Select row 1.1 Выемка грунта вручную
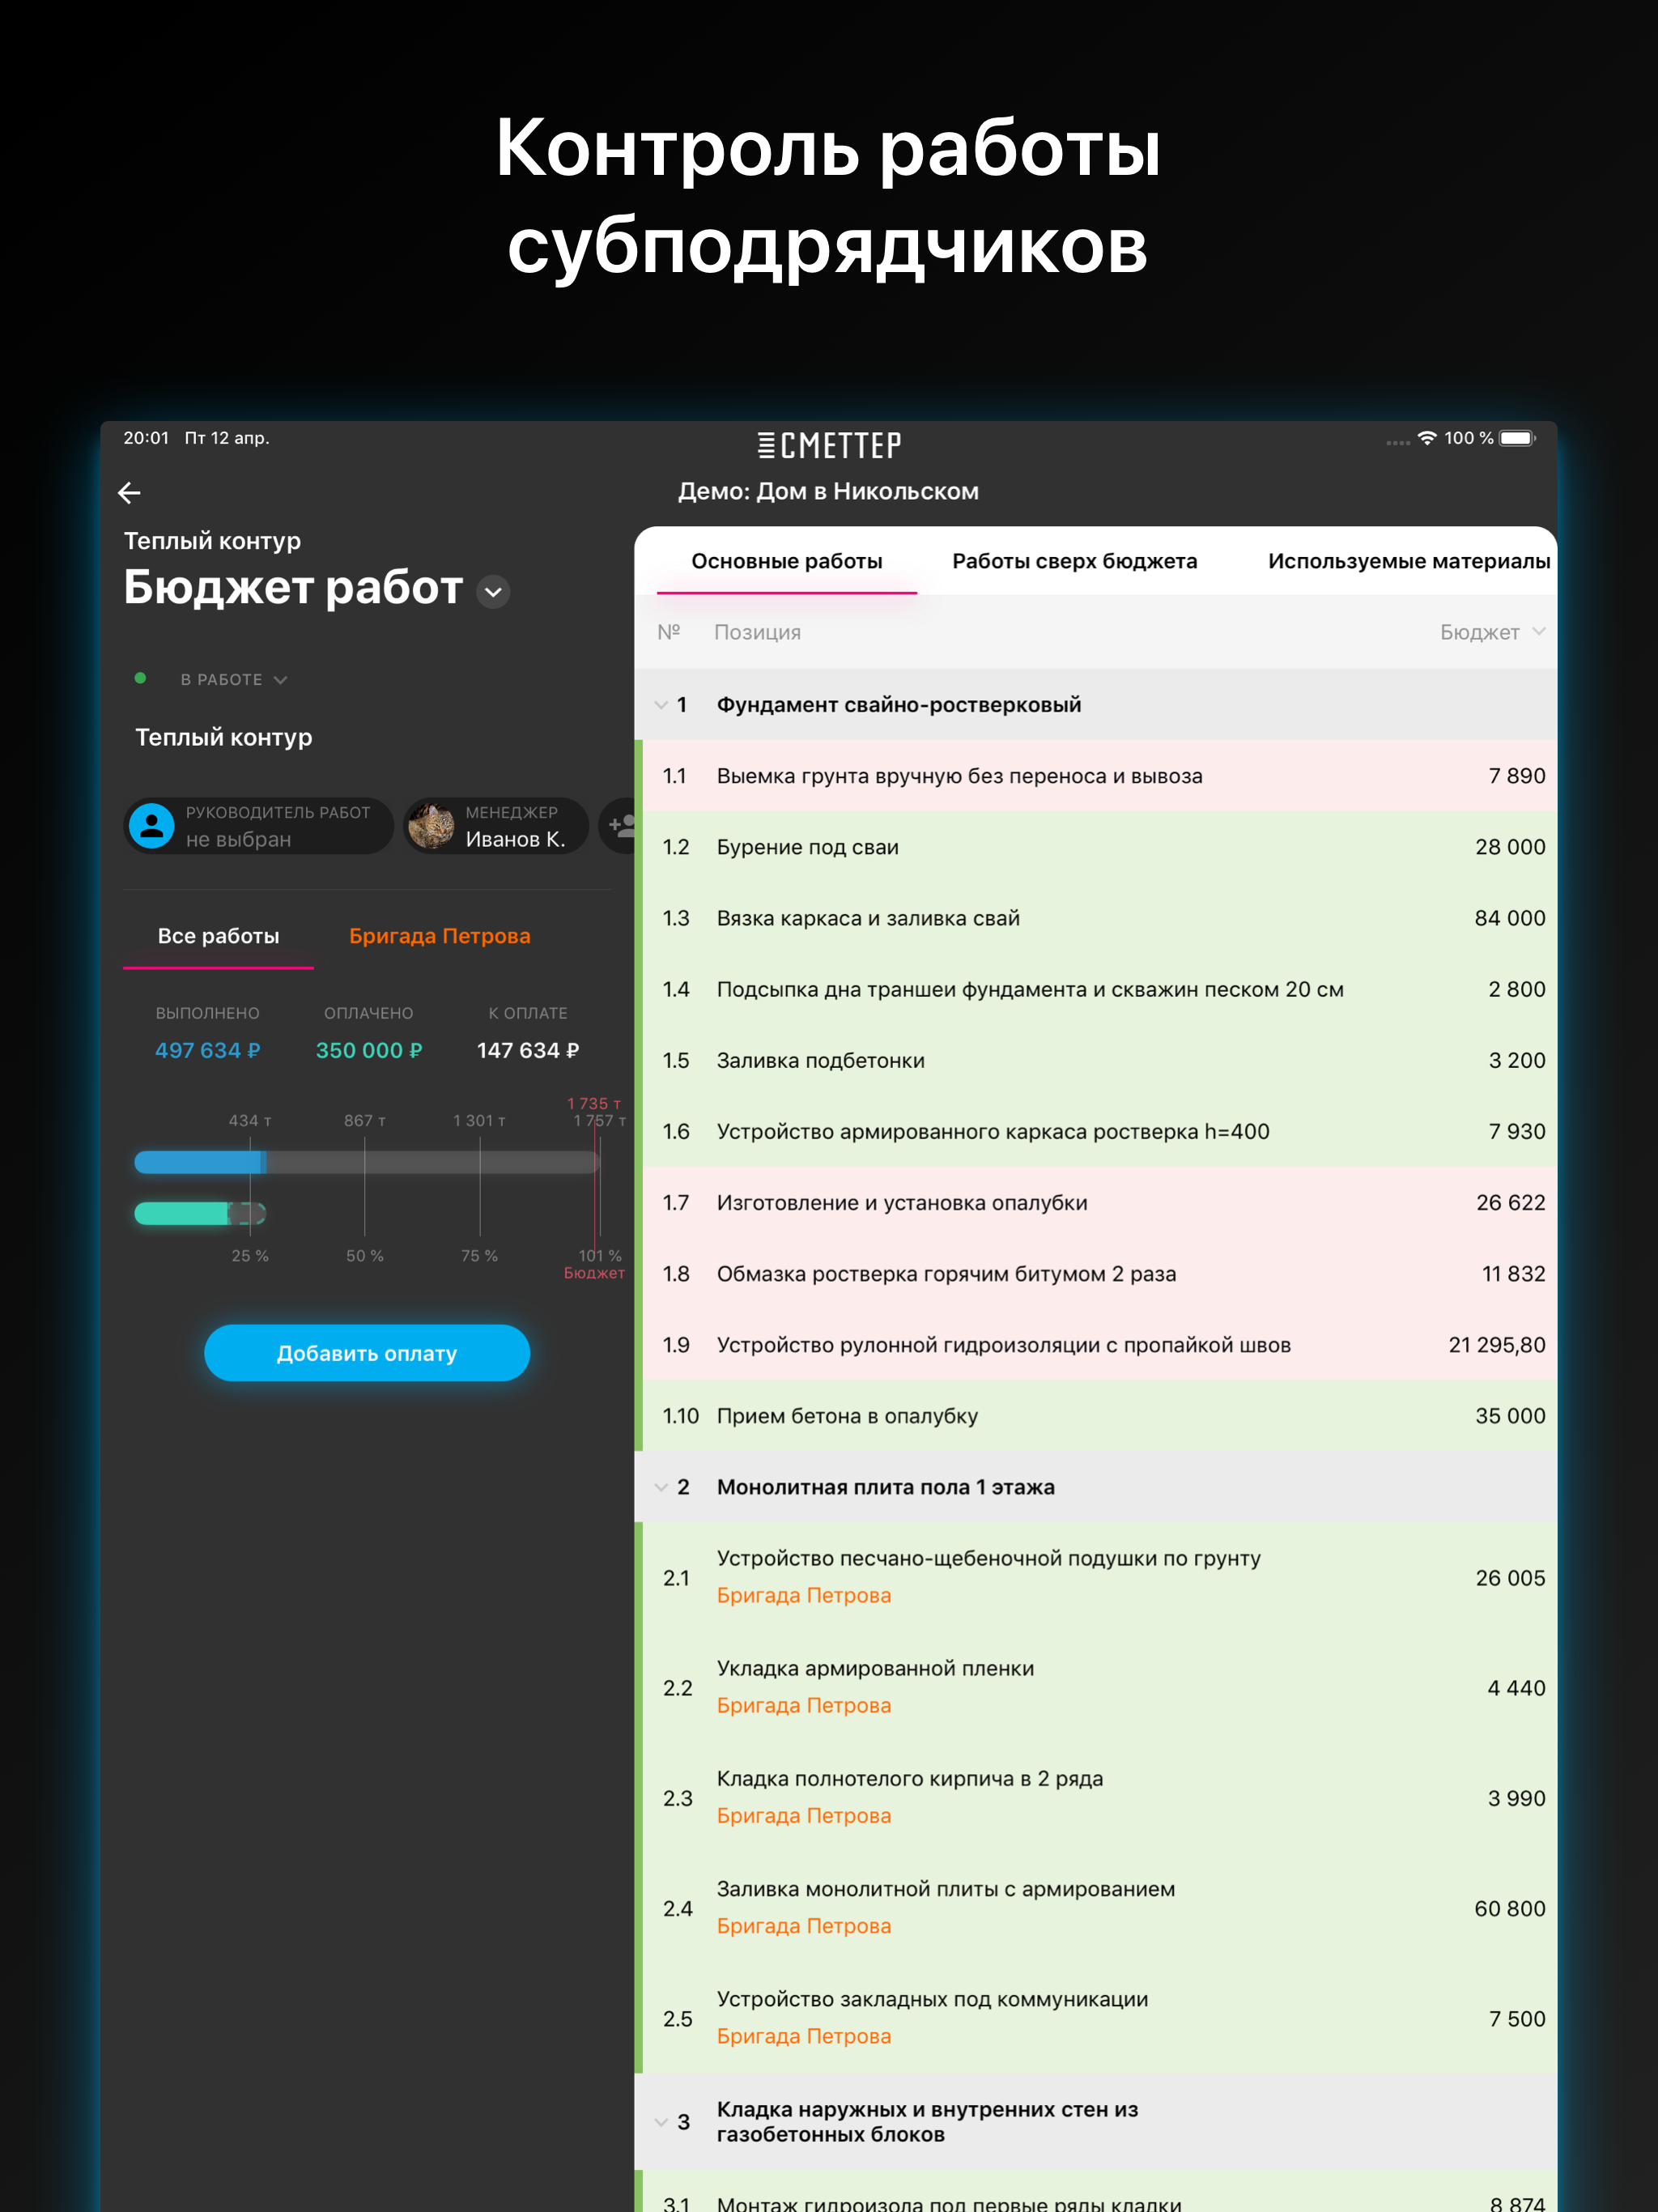The height and width of the screenshot is (2212, 1658). [1095, 776]
